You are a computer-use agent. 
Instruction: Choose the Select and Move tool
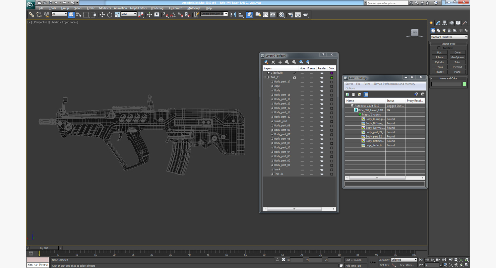coord(102,15)
